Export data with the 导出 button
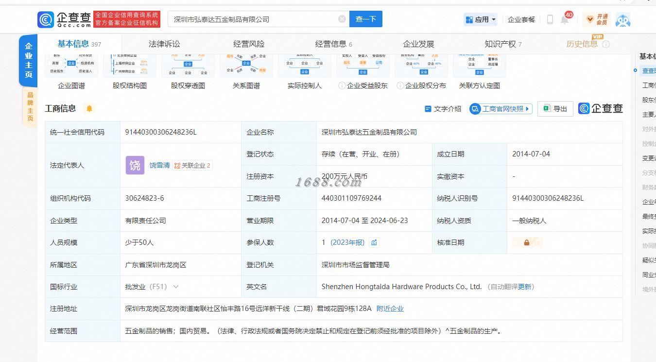This screenshot has height=362, width=656. pos(555,109)
